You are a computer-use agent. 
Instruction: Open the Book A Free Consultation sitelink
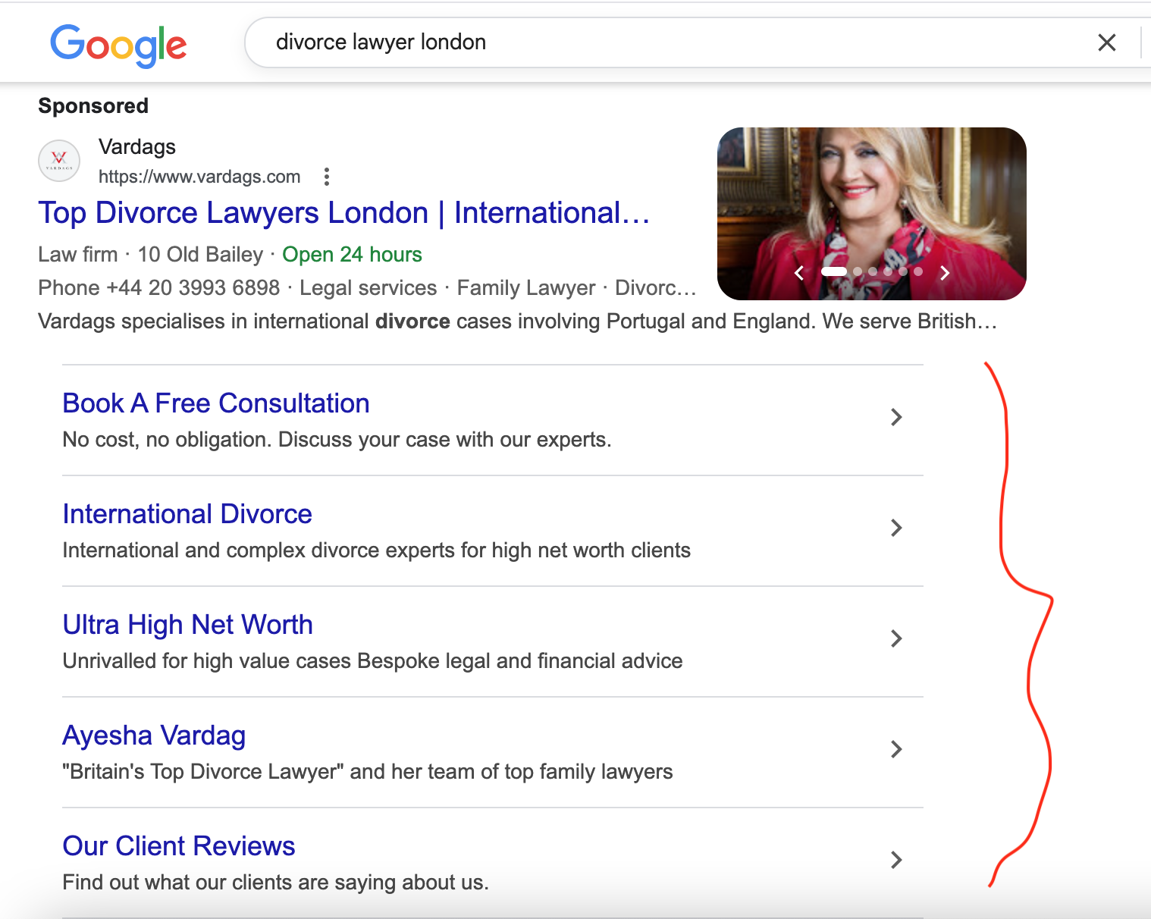(216, 403)
